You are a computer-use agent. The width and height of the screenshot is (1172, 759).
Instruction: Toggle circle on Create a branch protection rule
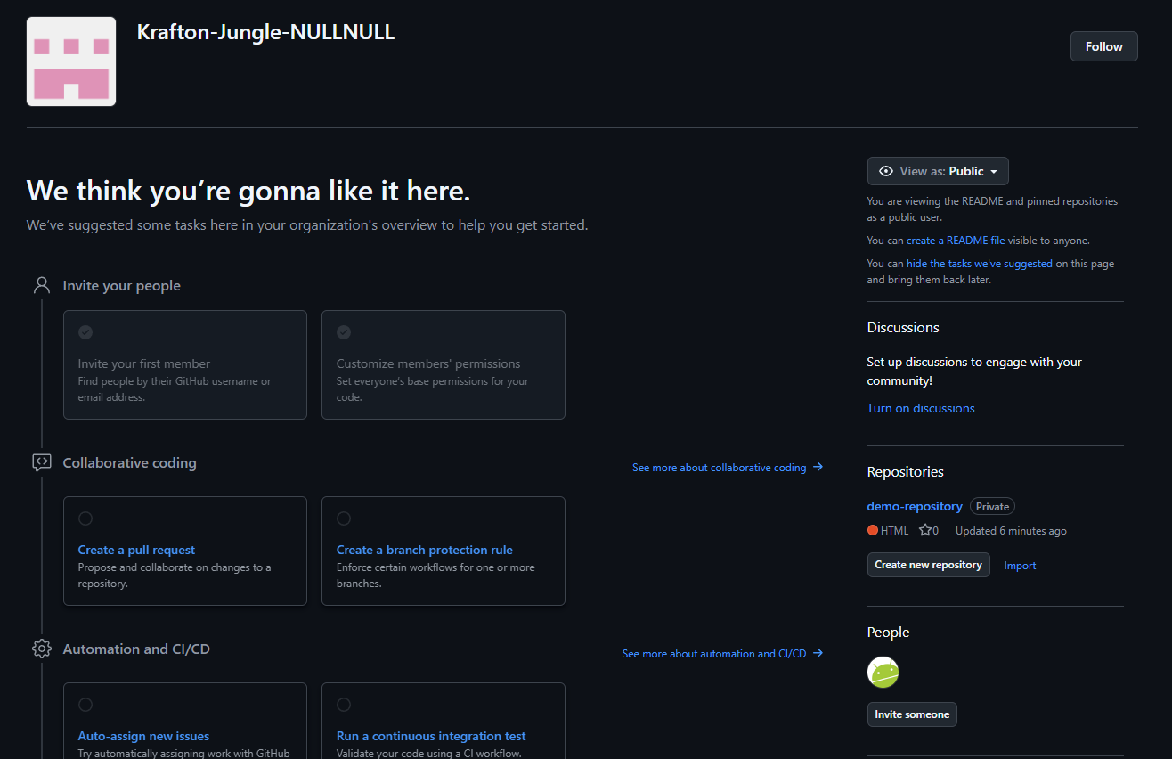pos(344,518)
